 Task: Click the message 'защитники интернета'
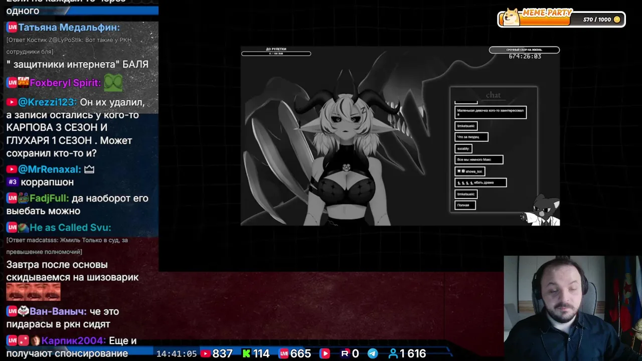(x=77, y=64)
